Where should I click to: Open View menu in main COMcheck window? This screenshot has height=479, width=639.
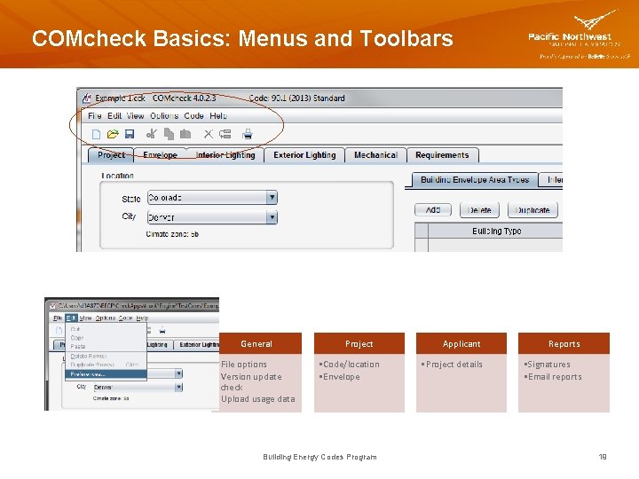pos(135,116)
